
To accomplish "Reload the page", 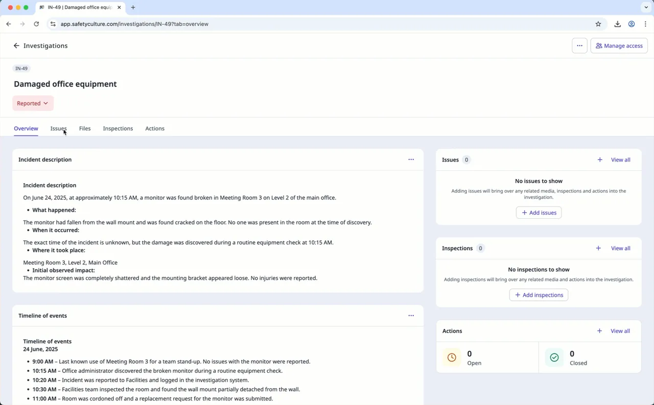I will coord(36,24).
